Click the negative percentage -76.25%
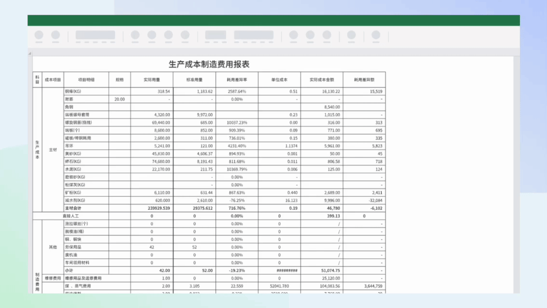547x308 pixels. tap(237, 201)
